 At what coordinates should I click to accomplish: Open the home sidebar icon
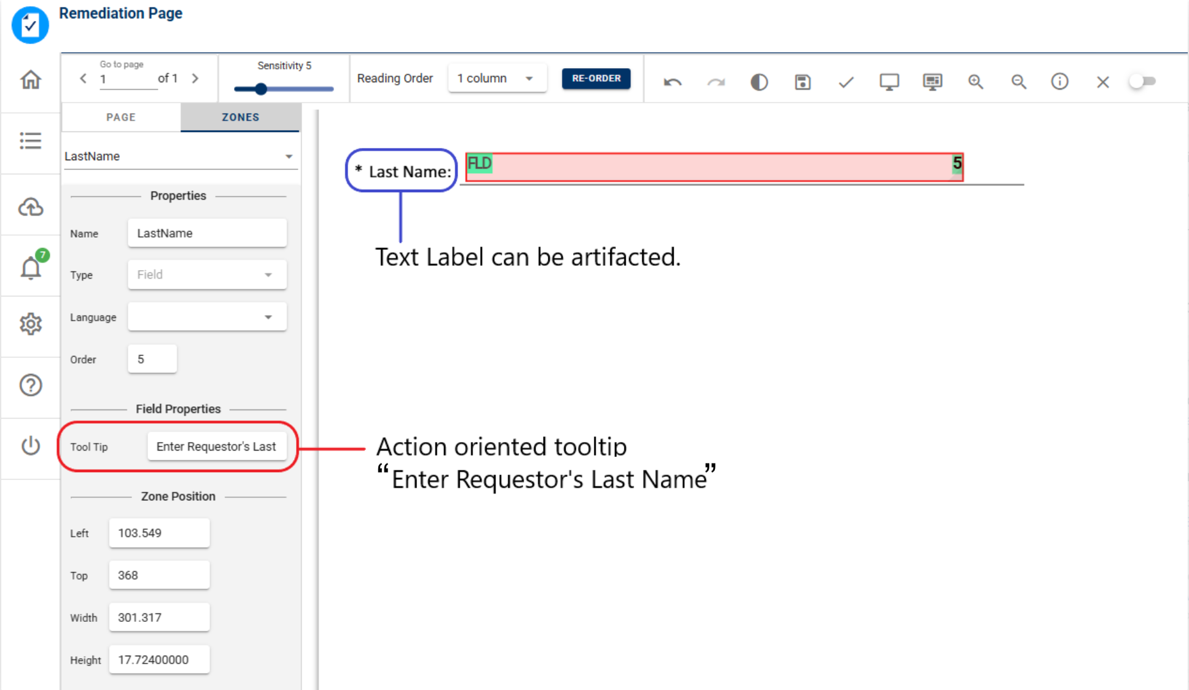[31, 80]
